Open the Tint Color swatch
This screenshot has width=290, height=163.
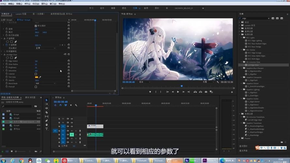[37, 77]
